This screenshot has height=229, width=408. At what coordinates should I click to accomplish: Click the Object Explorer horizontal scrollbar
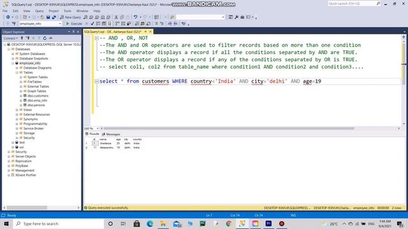(27, 208)
